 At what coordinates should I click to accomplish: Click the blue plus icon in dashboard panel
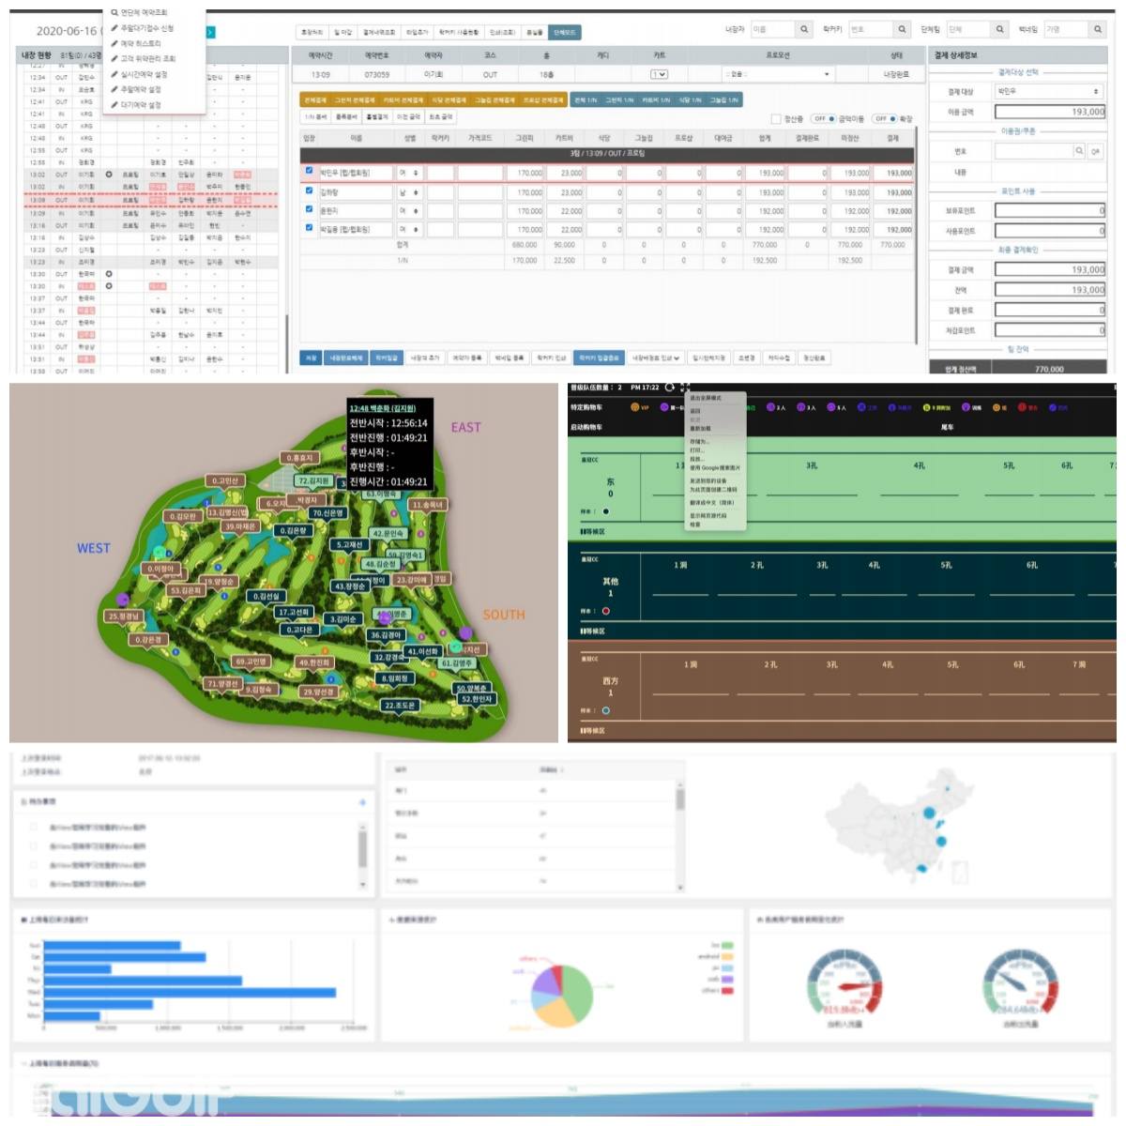(362, 802)
